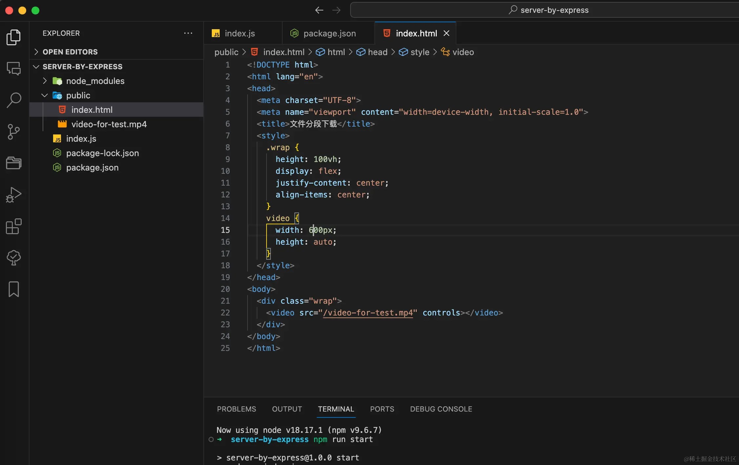Switch to the PORTS panel tab

point(382,409)
